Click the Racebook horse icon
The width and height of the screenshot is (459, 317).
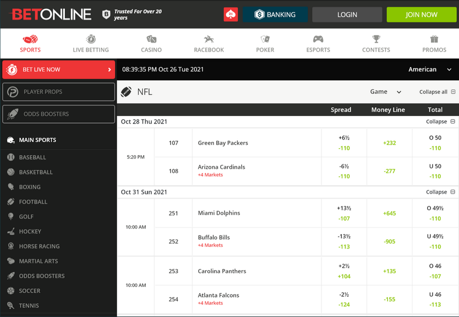click(208, 39)
